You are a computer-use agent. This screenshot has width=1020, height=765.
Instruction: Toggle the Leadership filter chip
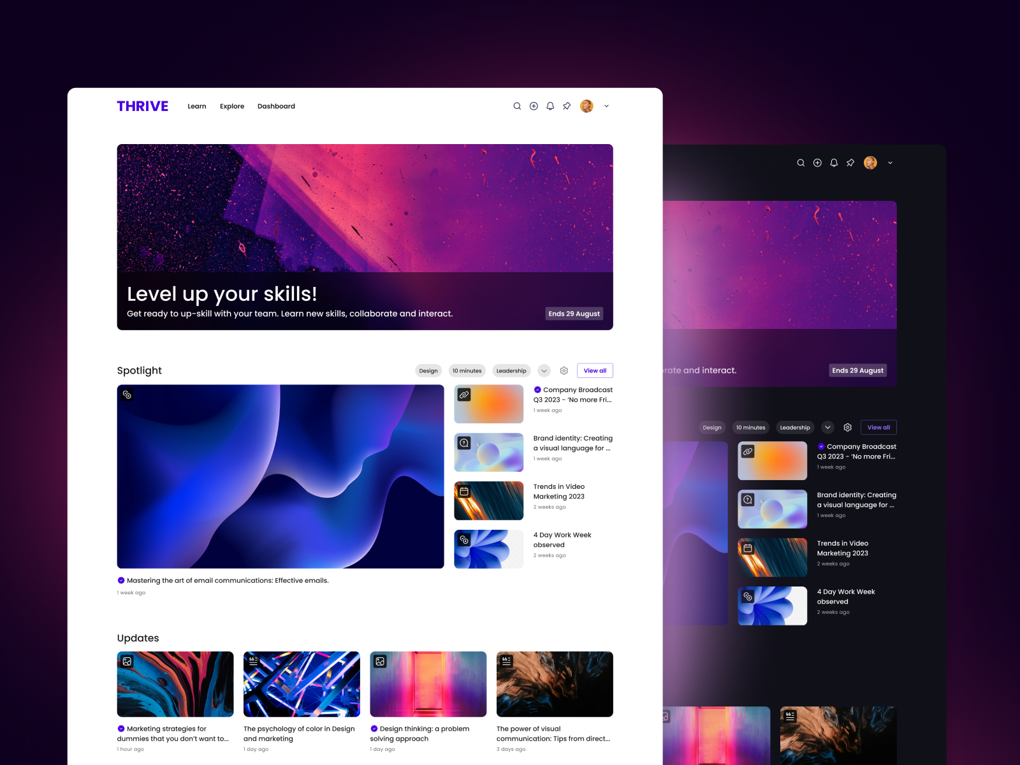(511, 370)
